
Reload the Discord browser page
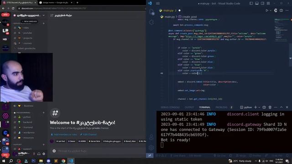pyautogui.click(x=13, y=8)
